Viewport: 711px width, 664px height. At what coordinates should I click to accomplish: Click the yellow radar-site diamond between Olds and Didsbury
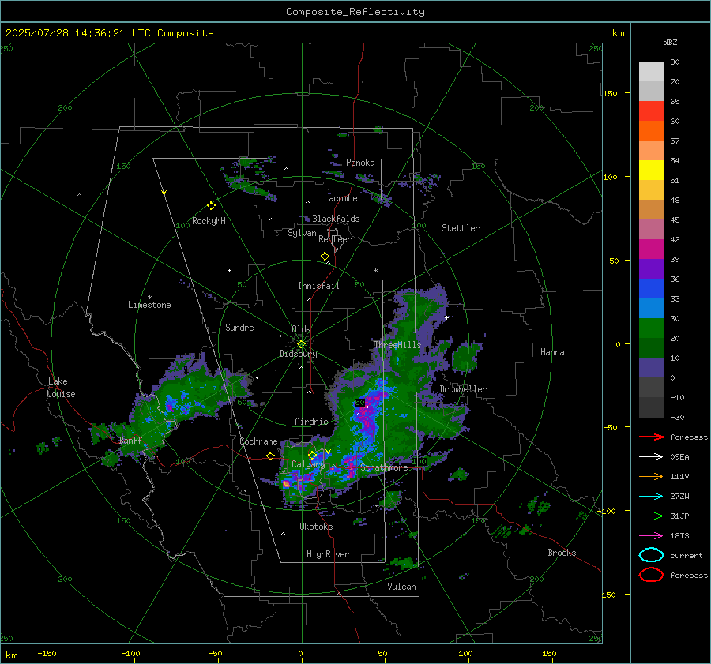pos(301,344)
